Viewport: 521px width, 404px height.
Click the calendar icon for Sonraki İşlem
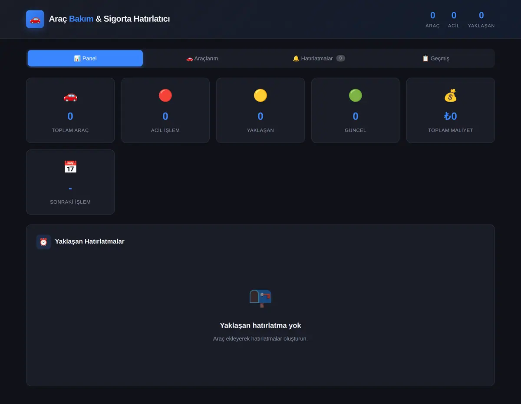coord(70,167)
